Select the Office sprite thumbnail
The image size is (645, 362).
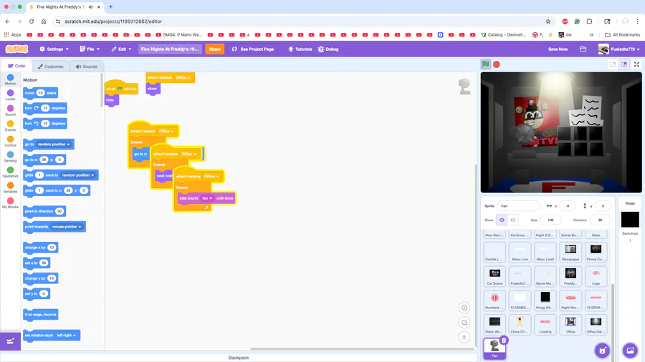pos(570,325)
